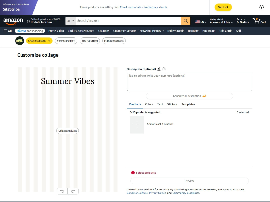Screen dimensions: 270x202
Task: Click the Description text area
Action: (190, 82)
